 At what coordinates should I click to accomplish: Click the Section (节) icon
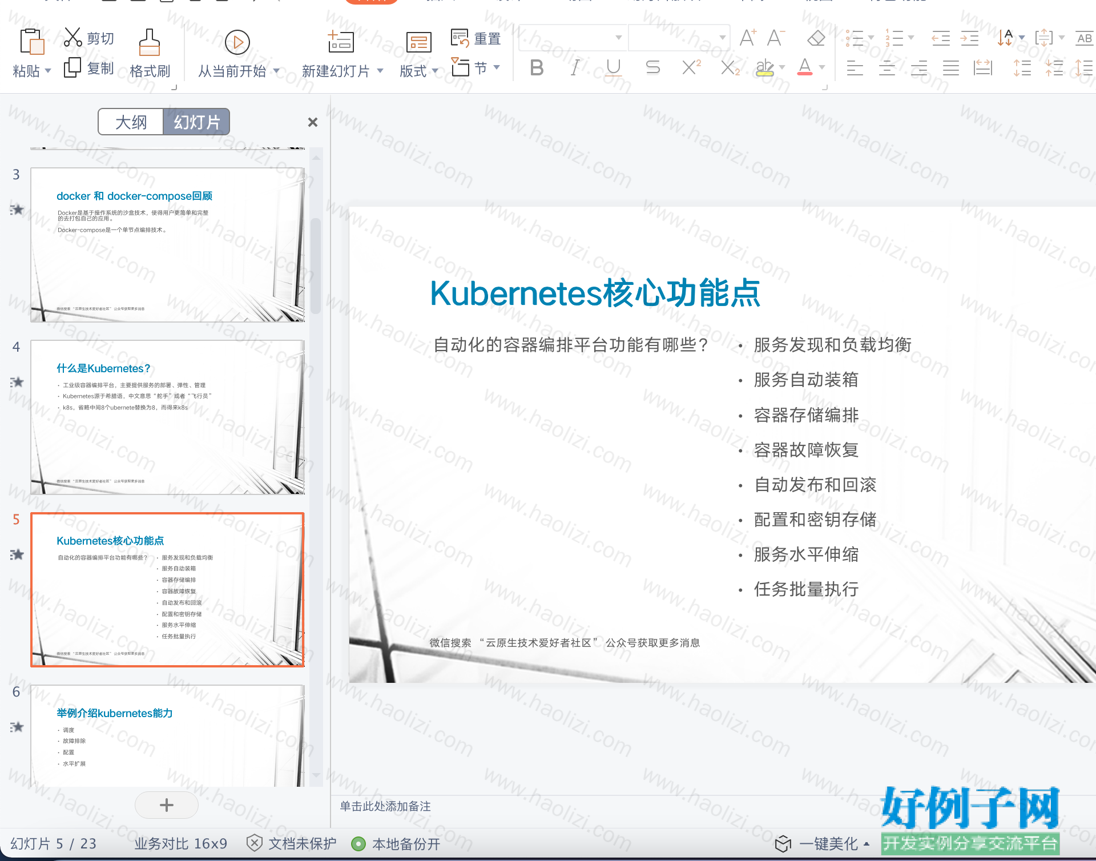[x=461, y=67]
